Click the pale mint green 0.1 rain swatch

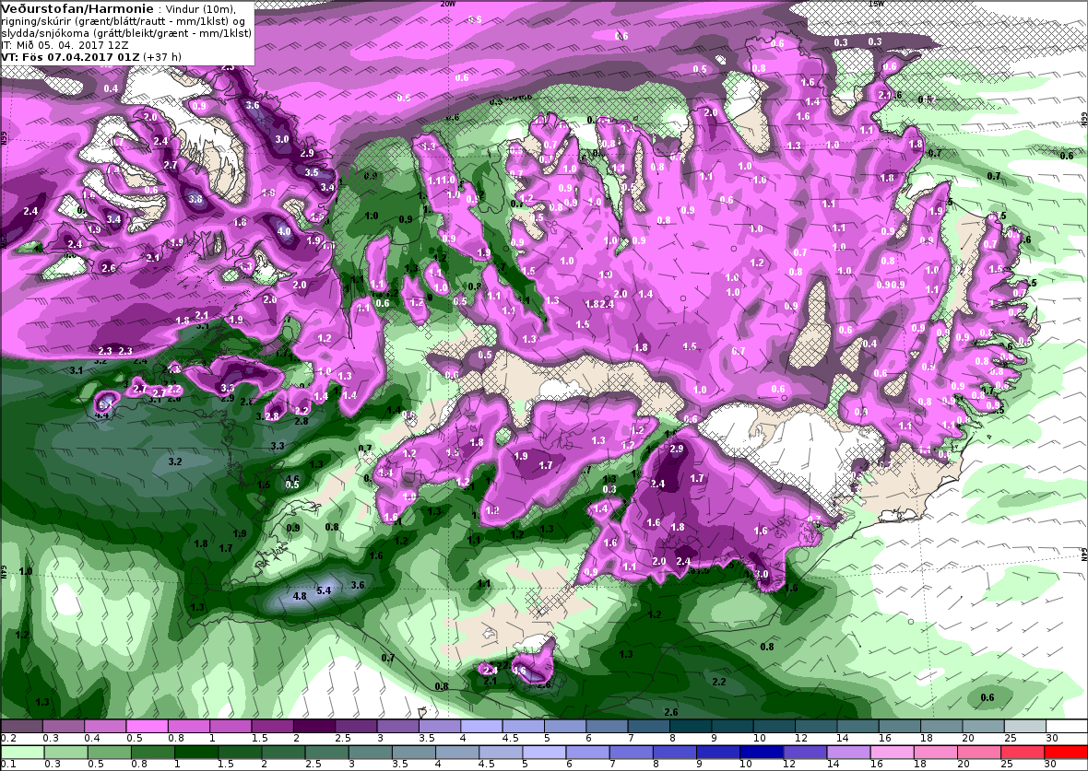click(22, 753)
